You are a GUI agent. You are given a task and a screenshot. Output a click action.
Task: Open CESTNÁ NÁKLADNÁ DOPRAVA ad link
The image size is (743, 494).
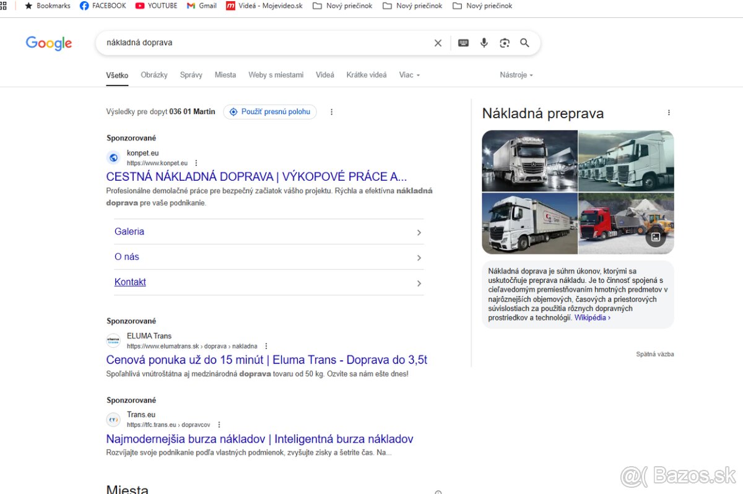pyautogui.click(x=256, y=176)
